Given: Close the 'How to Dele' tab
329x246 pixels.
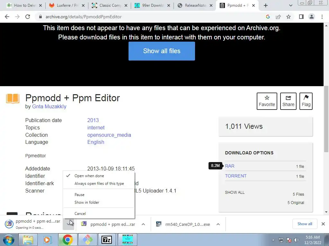Looking at the screenshot, I should point(40,6).
